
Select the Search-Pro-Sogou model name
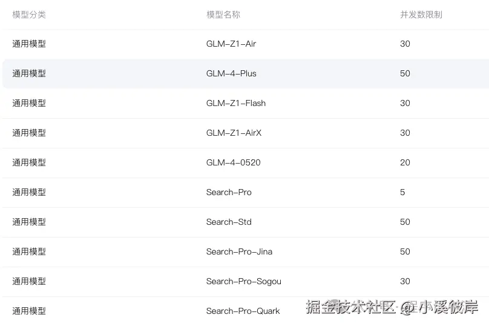[243, 281]
